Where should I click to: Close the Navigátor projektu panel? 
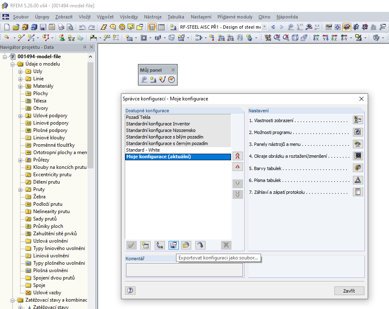click(x=92, y=47)
